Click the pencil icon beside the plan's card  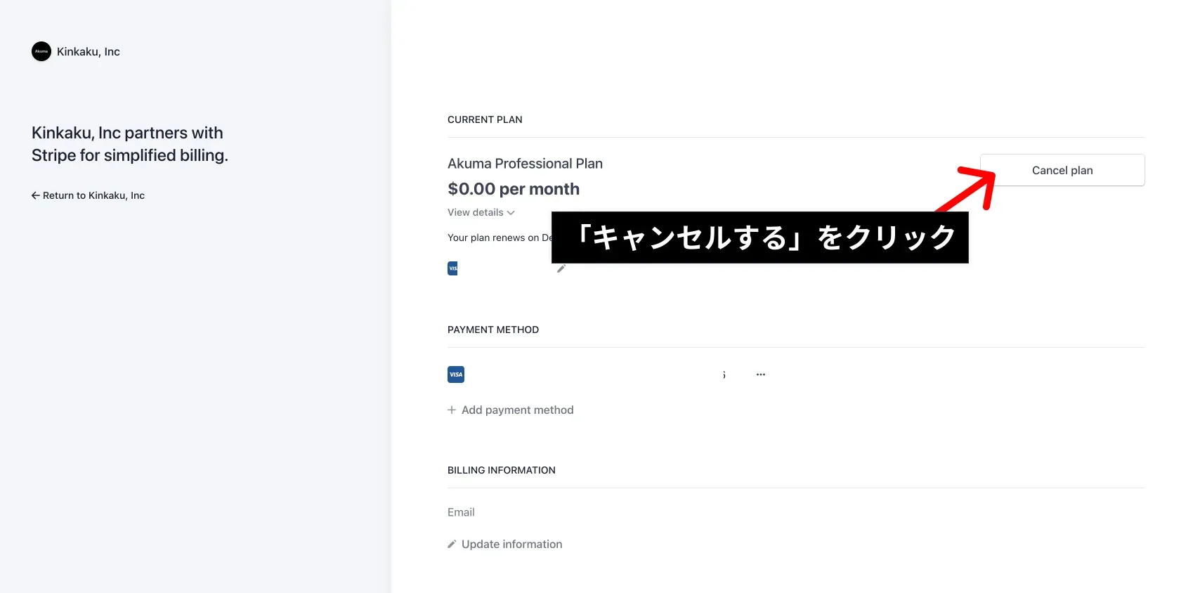561,268
